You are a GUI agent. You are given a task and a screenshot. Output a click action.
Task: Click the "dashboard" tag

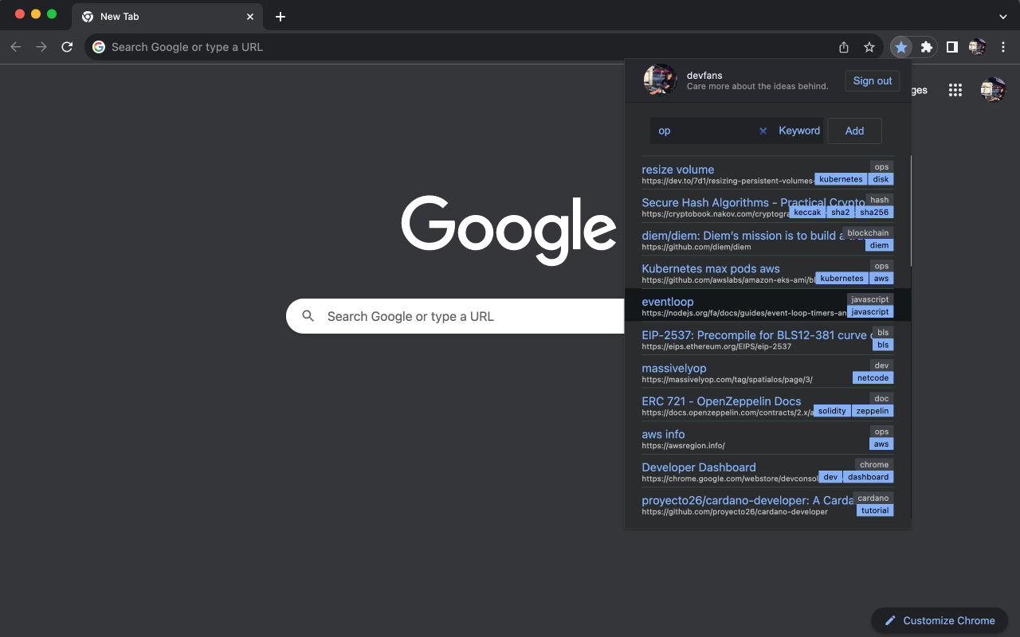pyautogui.click(x=868, y=477)
